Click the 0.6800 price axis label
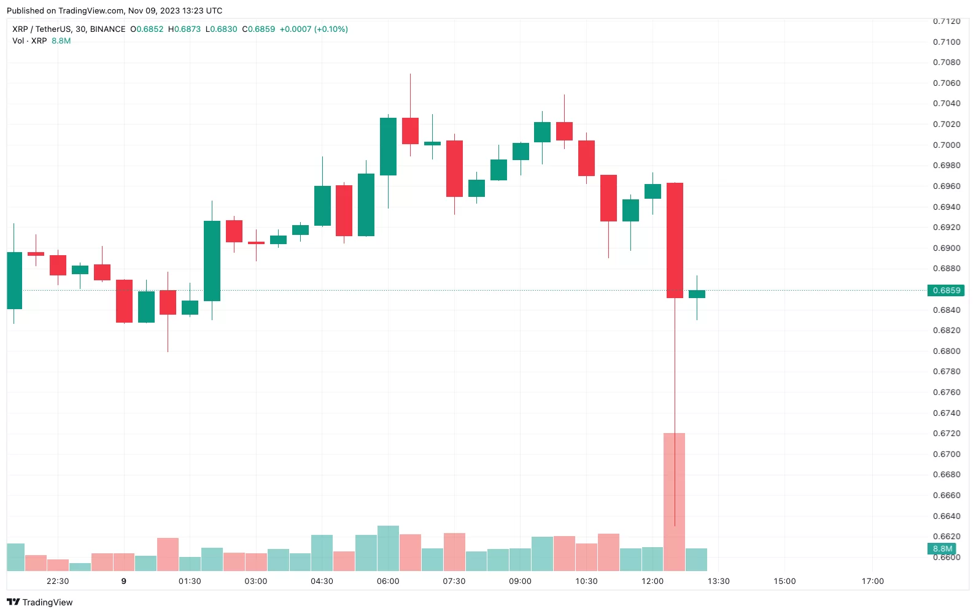 coord(947,351)
